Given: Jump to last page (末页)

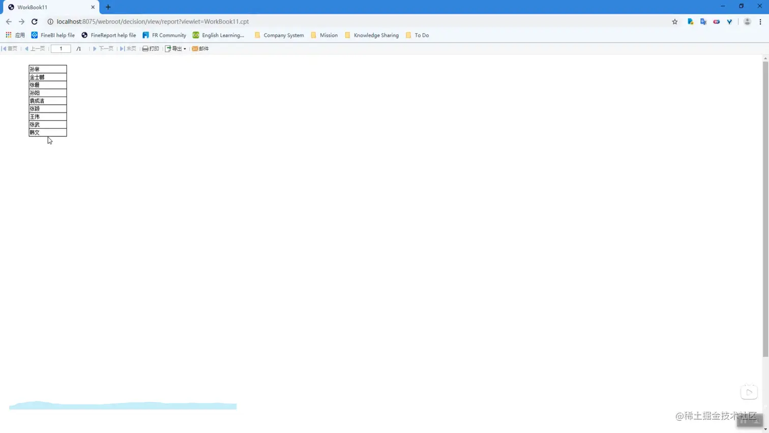Looking at the screenshot, I should coord(128,49).
